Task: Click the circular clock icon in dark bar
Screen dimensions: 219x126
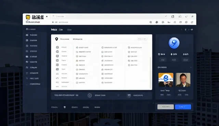Action: click(90, 96)
